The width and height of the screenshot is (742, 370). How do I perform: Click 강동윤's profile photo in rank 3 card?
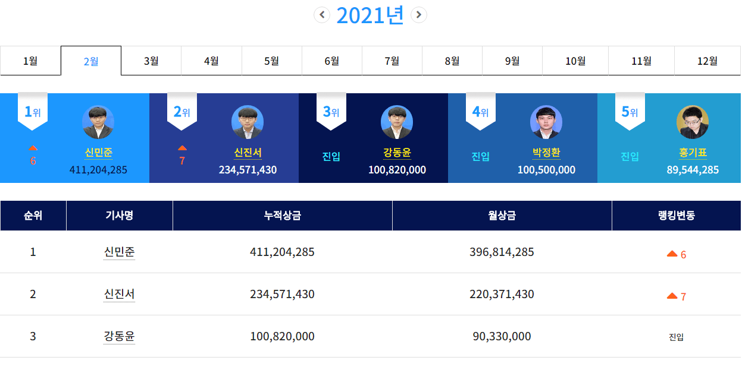pyautogui.click(x=397, y=122)
